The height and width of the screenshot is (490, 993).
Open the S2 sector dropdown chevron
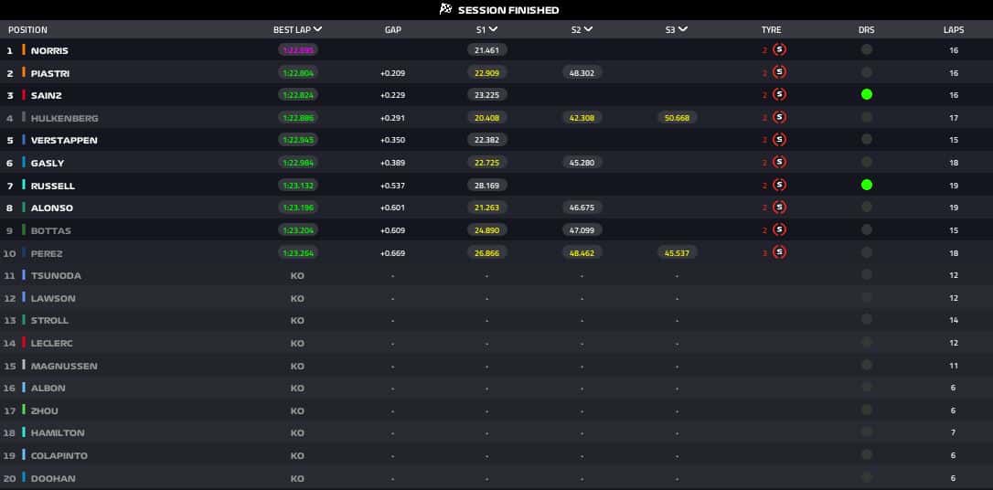point(588,29)
